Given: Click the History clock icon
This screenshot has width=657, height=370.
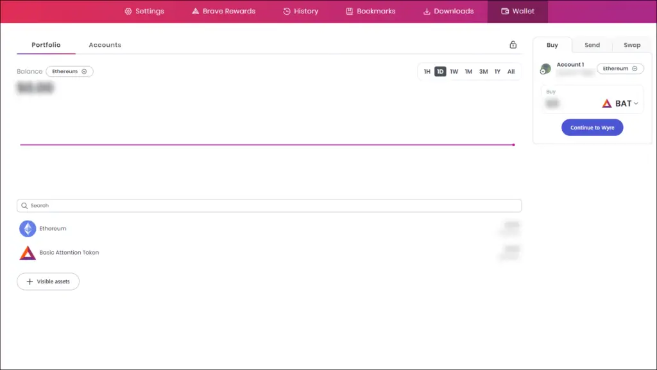Looking at the screenshot, I should pyautogui.click(x=287, y=12).
